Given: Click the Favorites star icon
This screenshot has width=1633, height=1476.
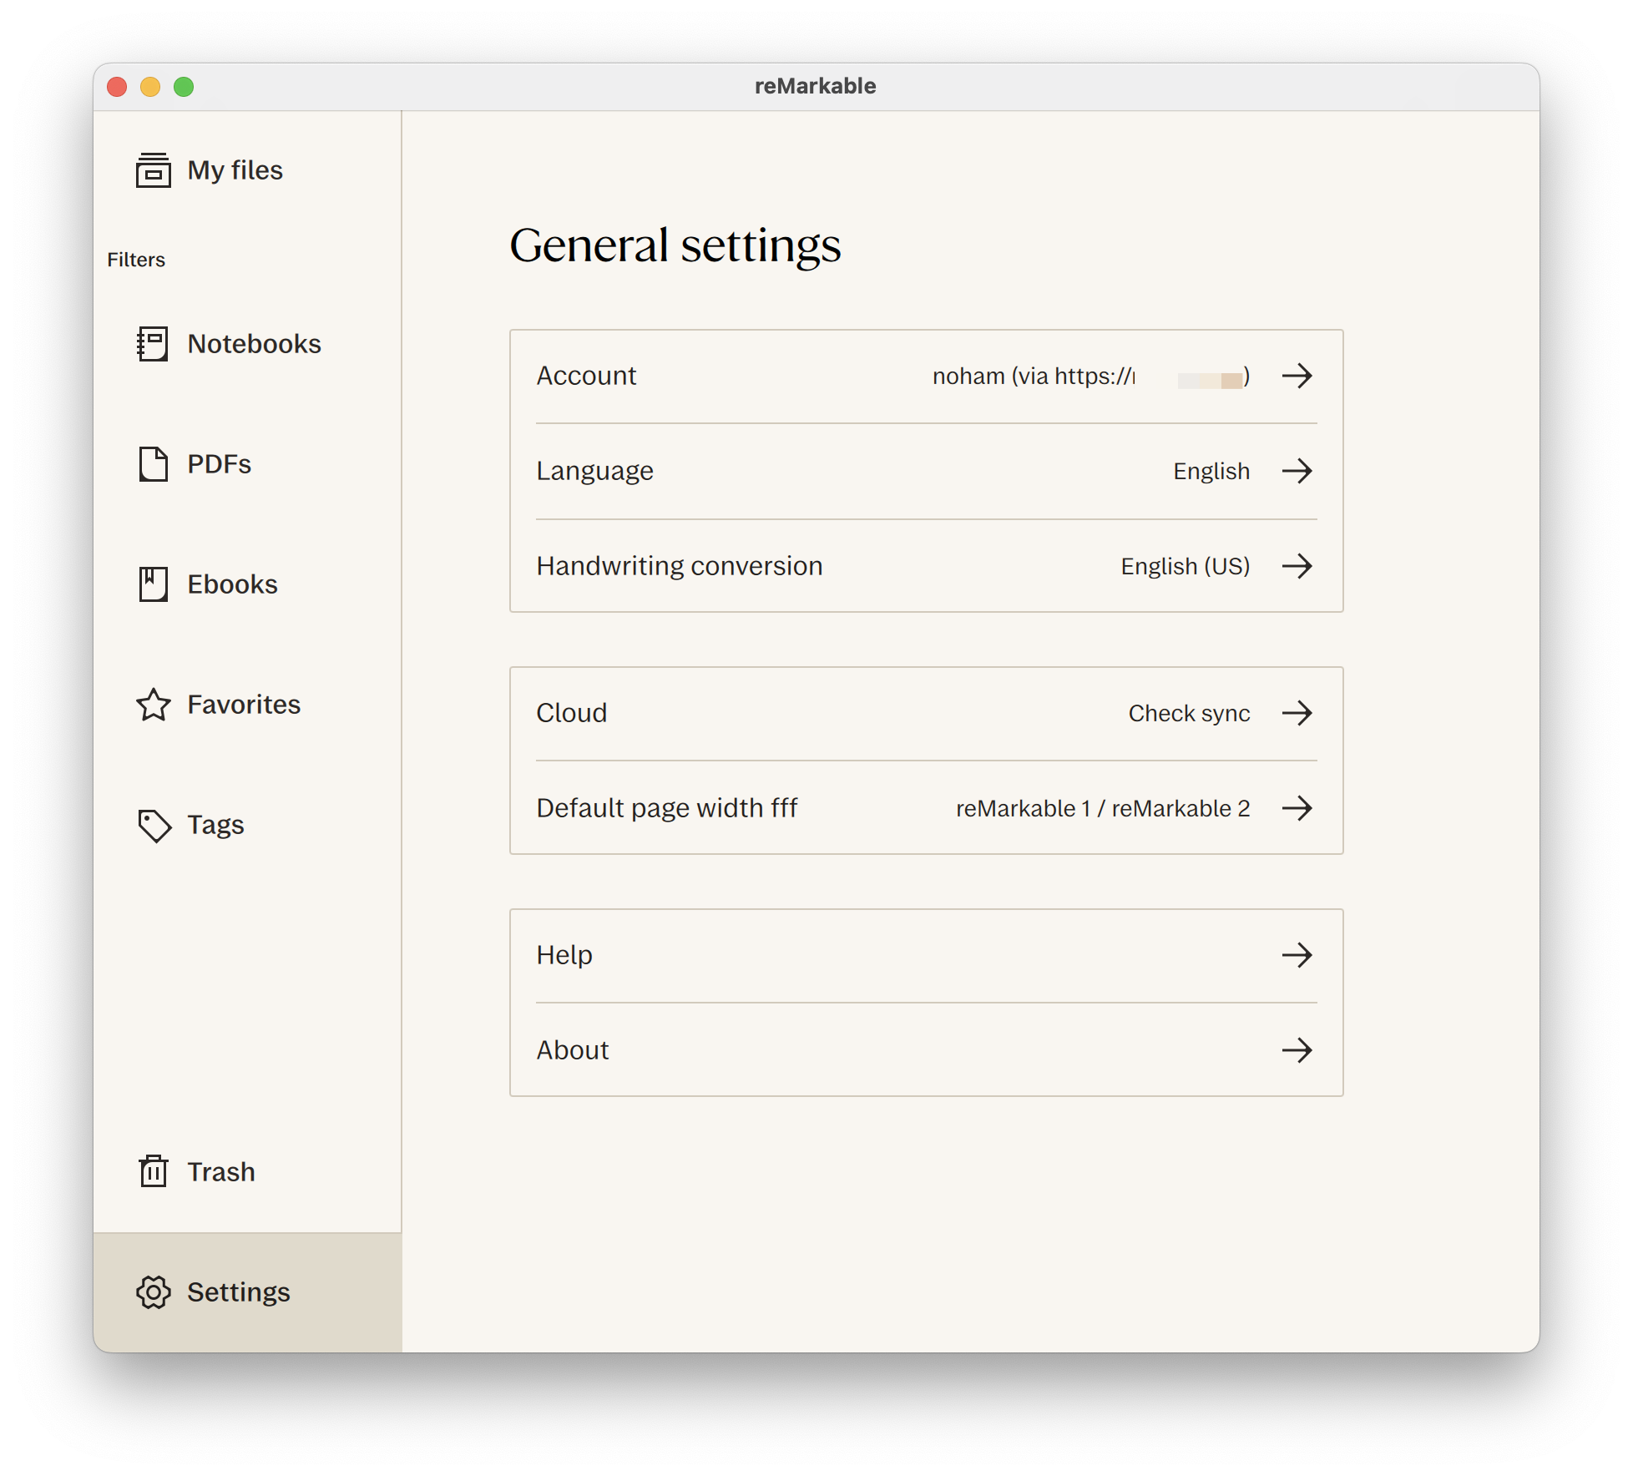Looking at the screenshot, I should pos(153,705).
